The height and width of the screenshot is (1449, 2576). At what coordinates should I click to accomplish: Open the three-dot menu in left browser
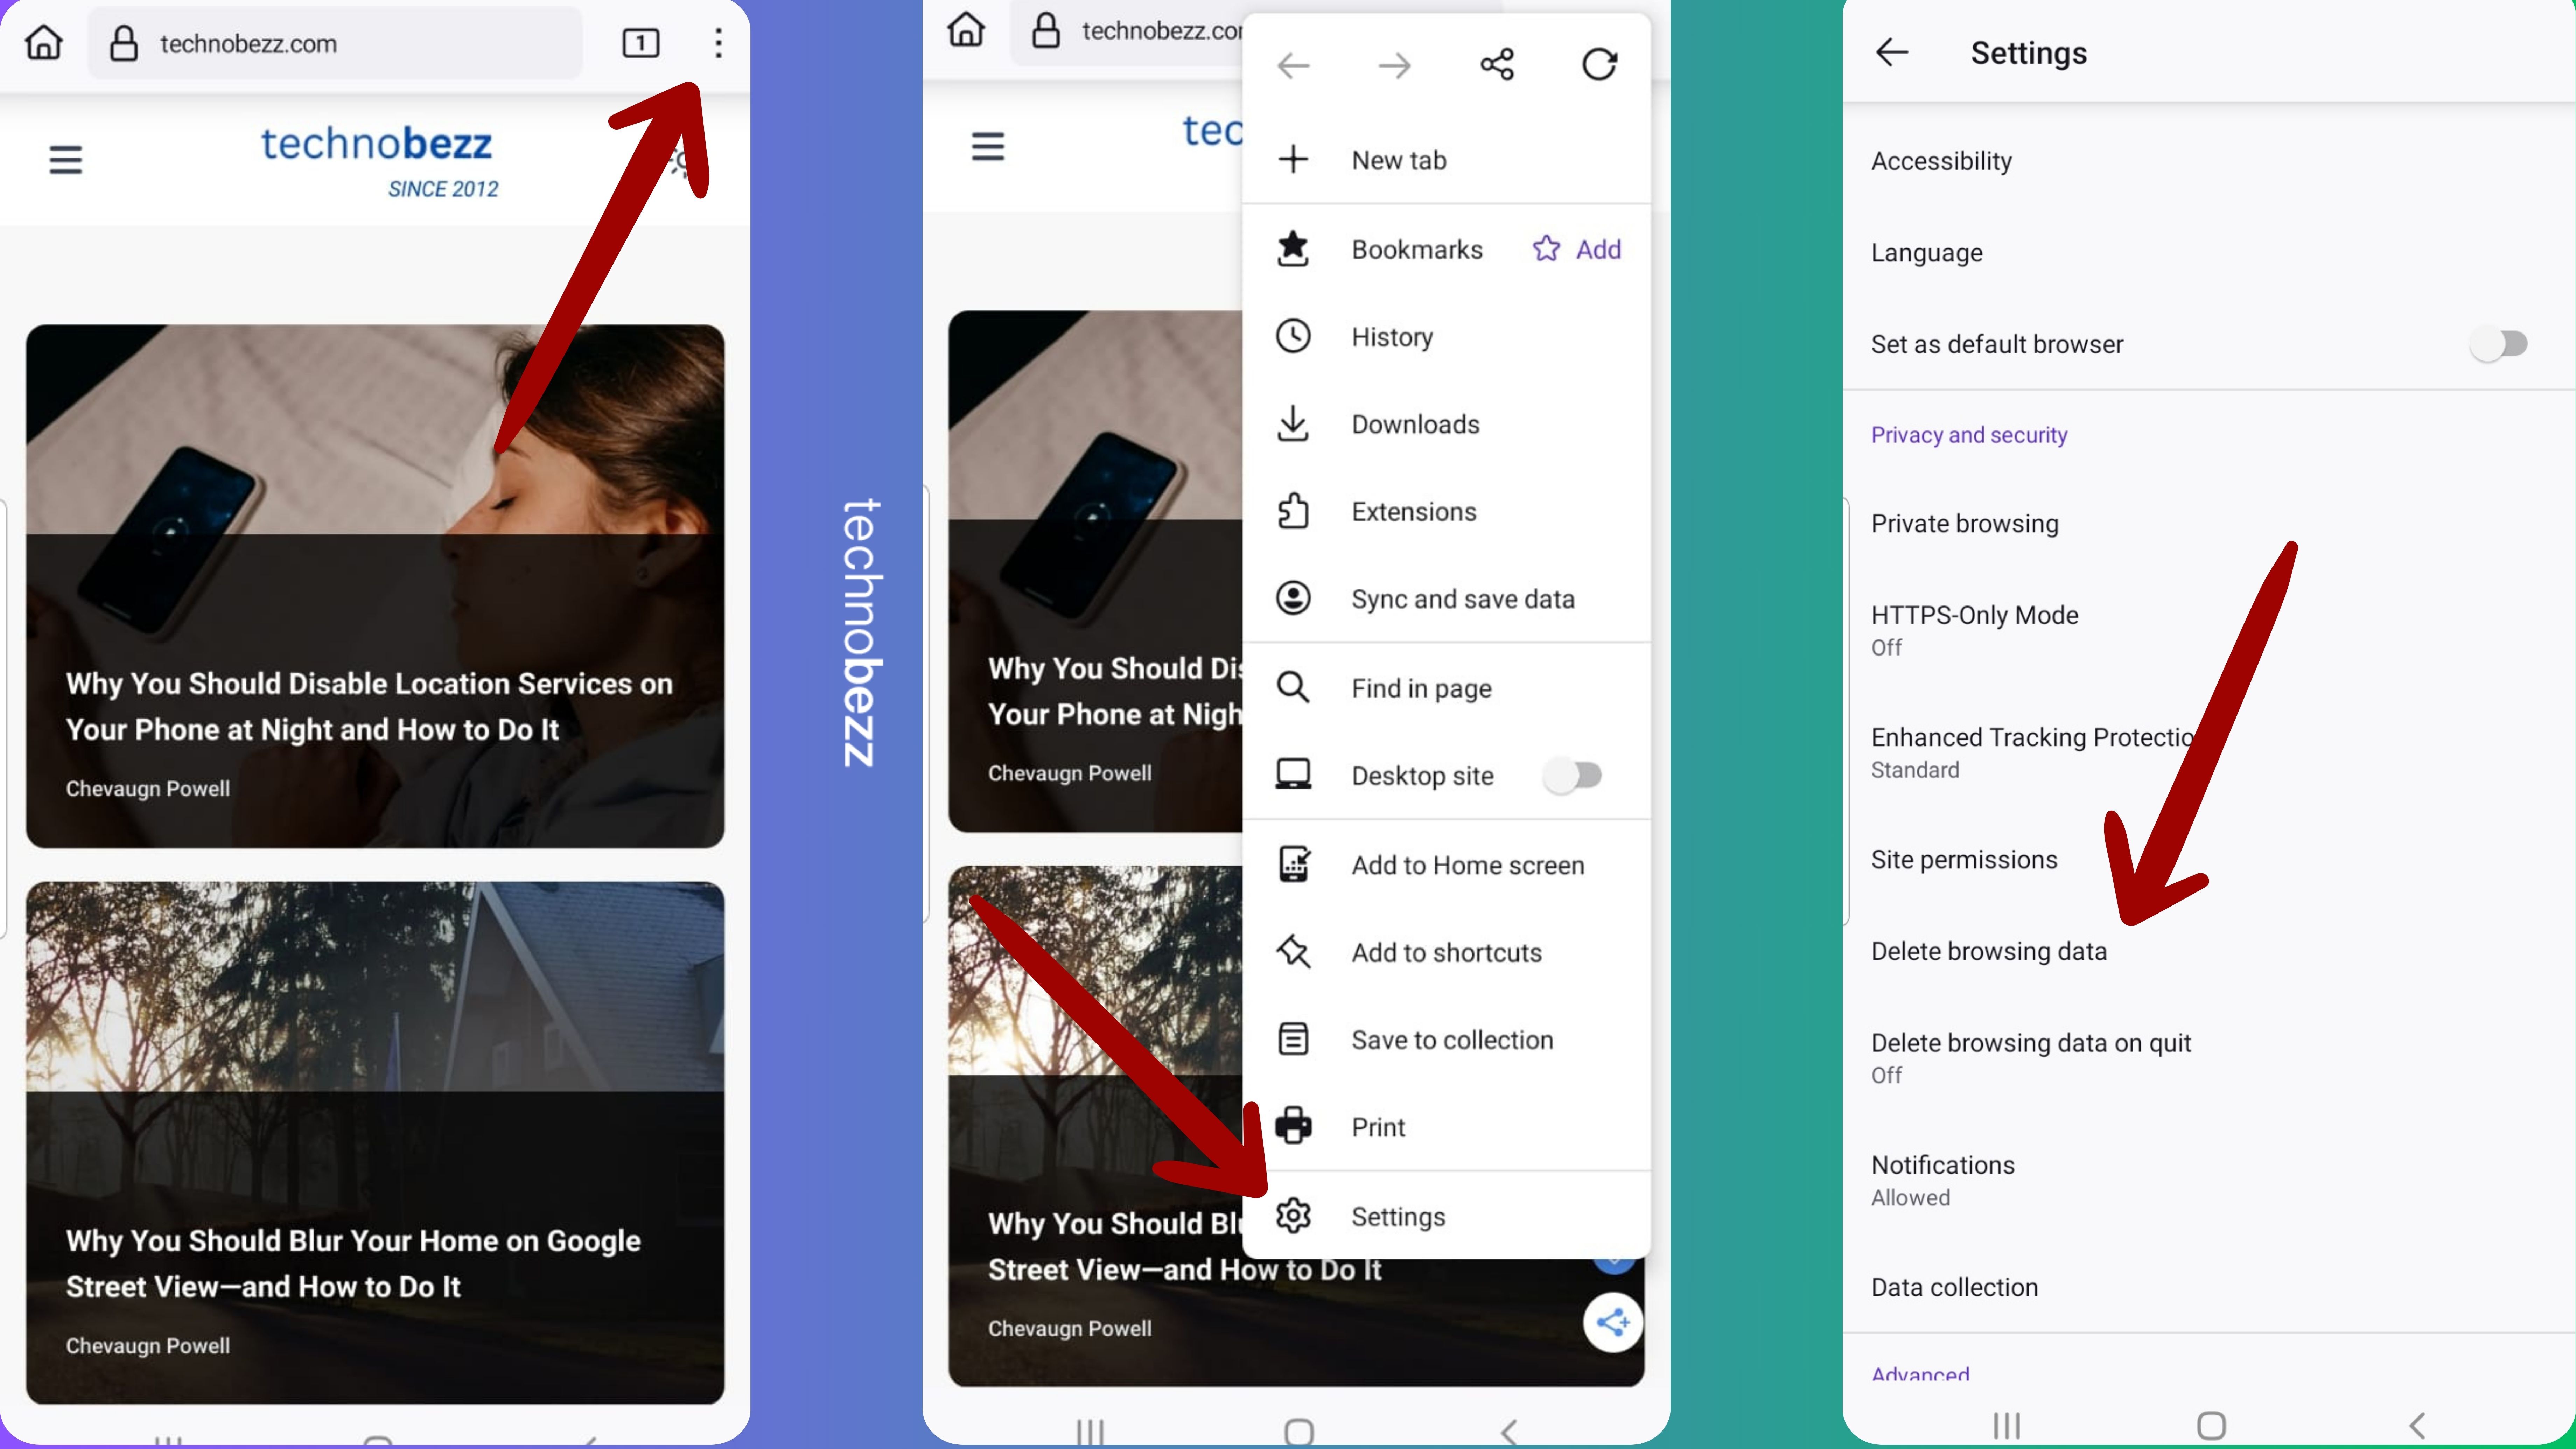[718, 43]
